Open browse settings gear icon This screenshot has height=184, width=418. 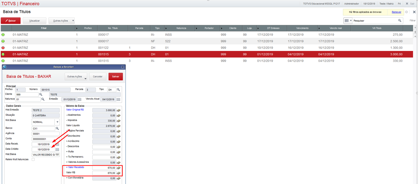click(x=406, y=12)
